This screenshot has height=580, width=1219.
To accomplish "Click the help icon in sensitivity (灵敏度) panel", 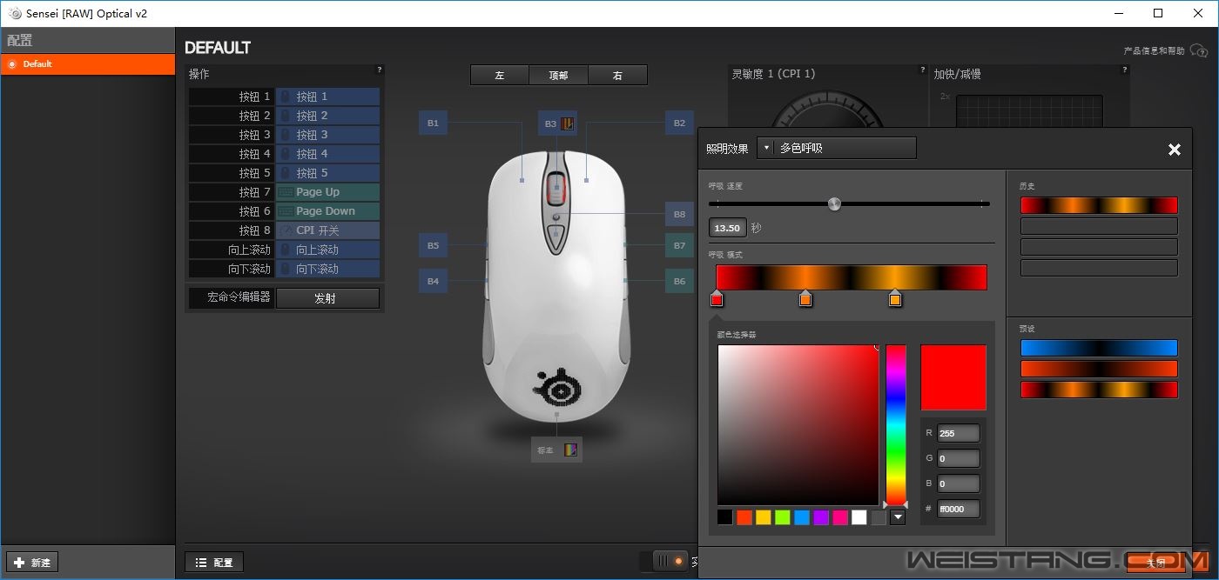I will (921, 70).
